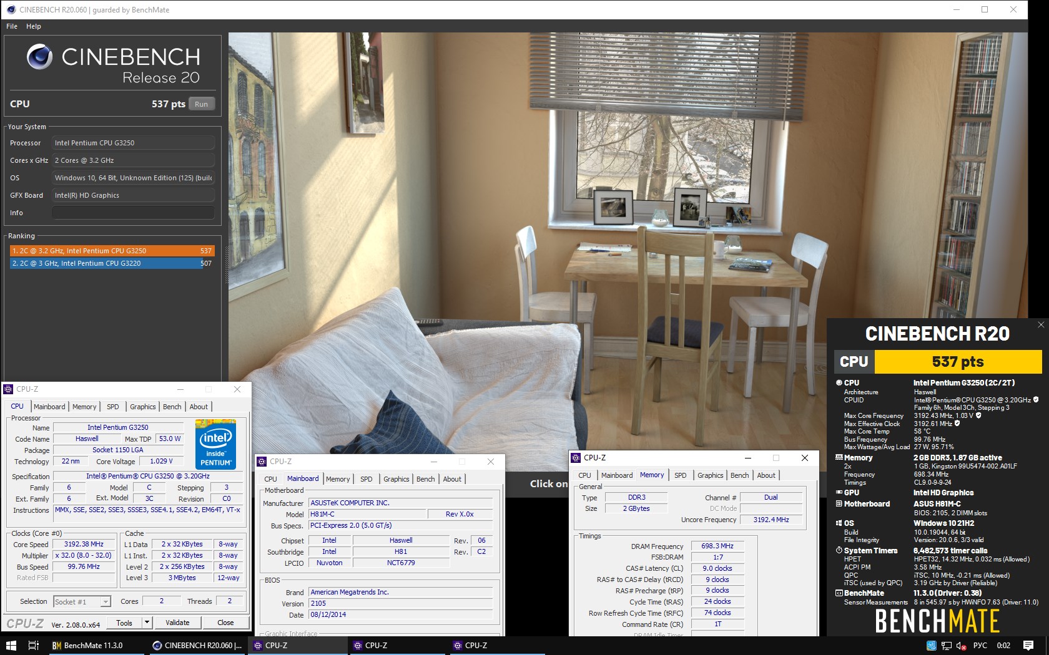This screenshot has height=655, width=1049.
Task: Click the Processor field showing Pentium G3250
Action: pyautogui.click(x=133, y=143)
